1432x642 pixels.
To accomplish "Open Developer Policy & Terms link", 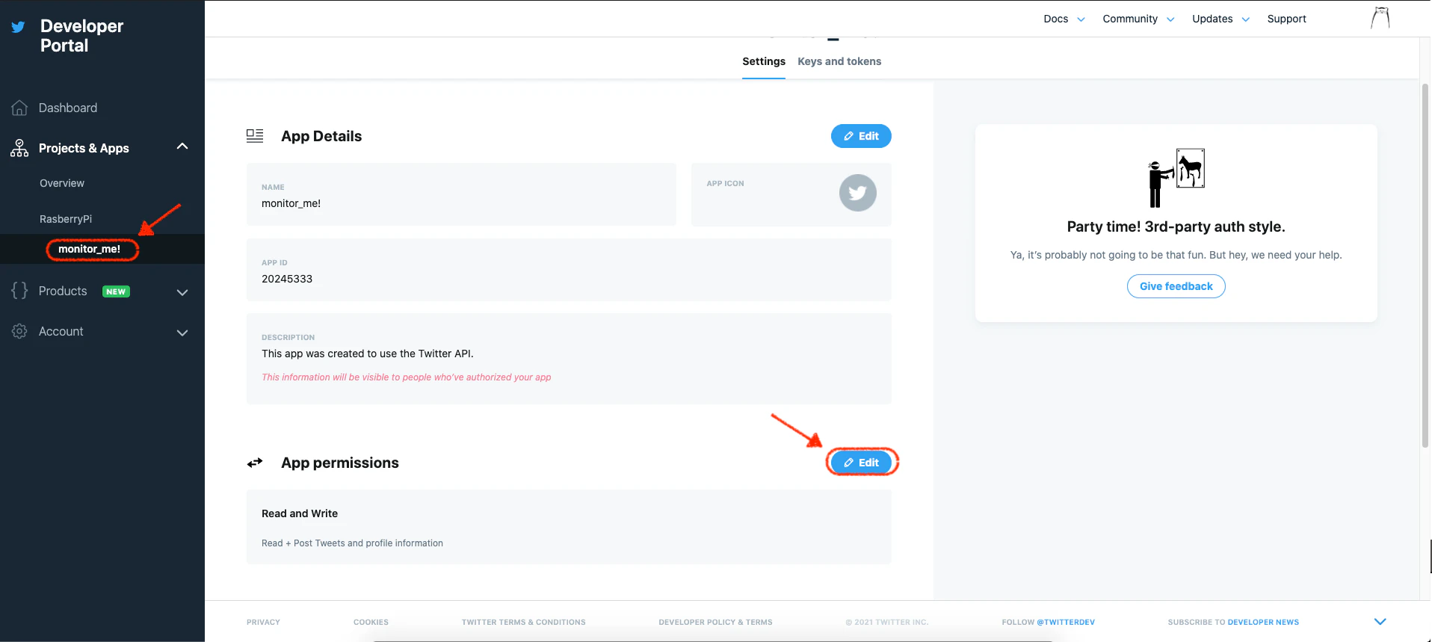I will (715, 622).
